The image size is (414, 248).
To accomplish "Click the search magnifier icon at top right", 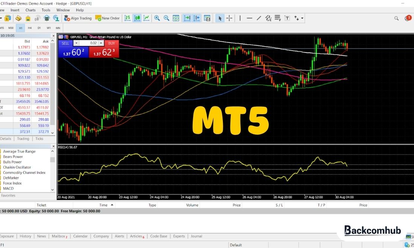I will pos(396,18).
